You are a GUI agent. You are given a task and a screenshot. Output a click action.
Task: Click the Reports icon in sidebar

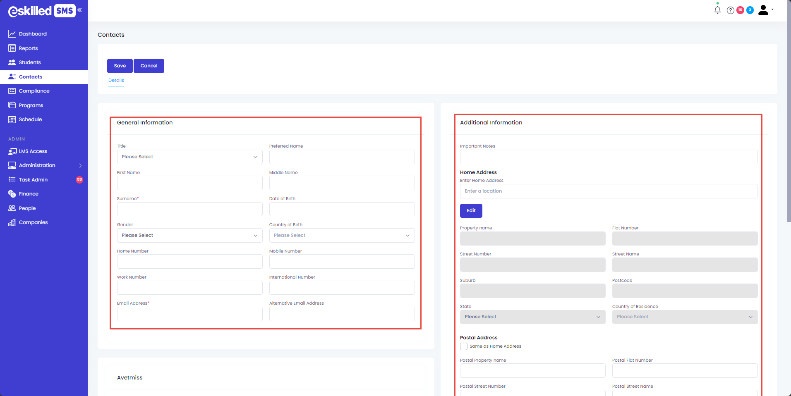pyautogui.click(x=12, y=48)
